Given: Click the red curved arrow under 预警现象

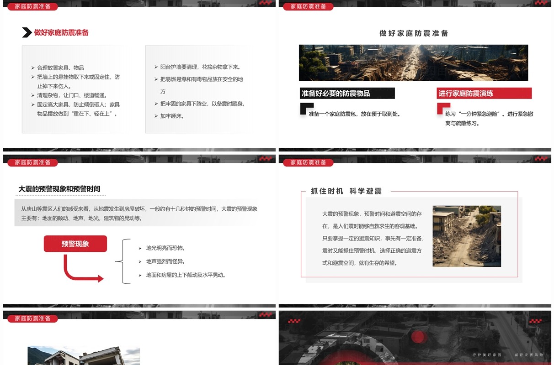Looking at the screenshot, I should [x=83, y=268].
